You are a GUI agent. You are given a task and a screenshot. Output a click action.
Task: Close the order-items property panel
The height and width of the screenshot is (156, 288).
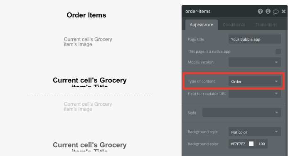coord(283,12)
